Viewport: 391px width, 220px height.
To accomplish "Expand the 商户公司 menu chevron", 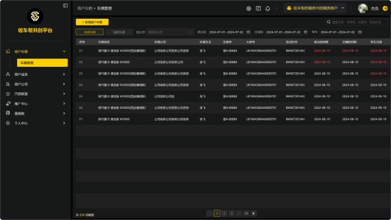I will tap(64, 84).
